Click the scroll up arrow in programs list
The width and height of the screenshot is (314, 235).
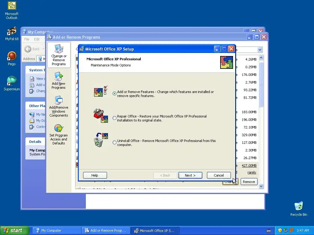(261, 58)
